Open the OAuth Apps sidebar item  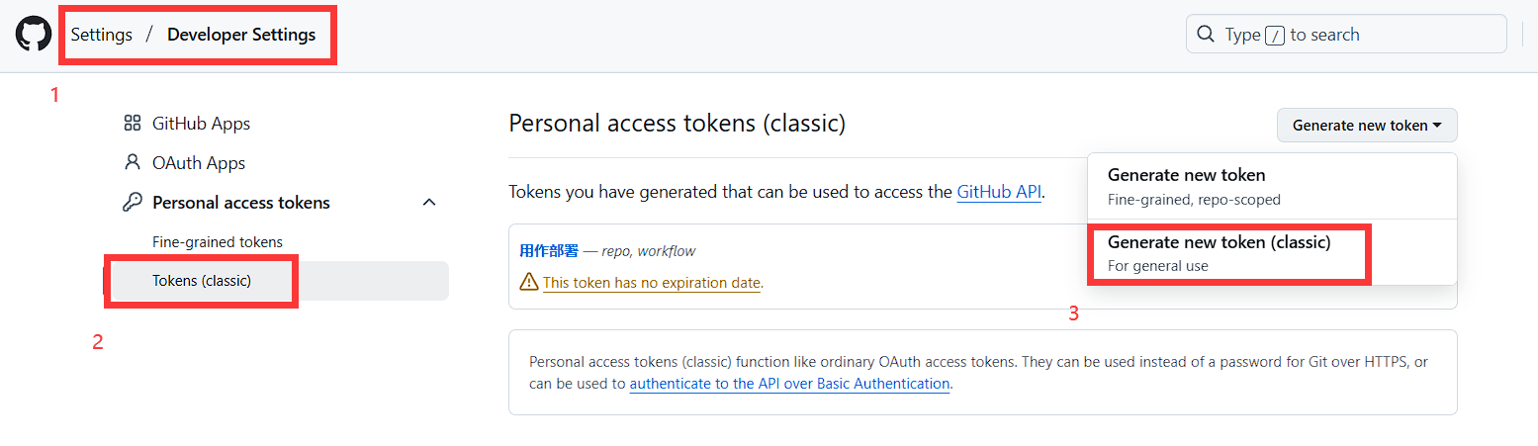[199, 163]
